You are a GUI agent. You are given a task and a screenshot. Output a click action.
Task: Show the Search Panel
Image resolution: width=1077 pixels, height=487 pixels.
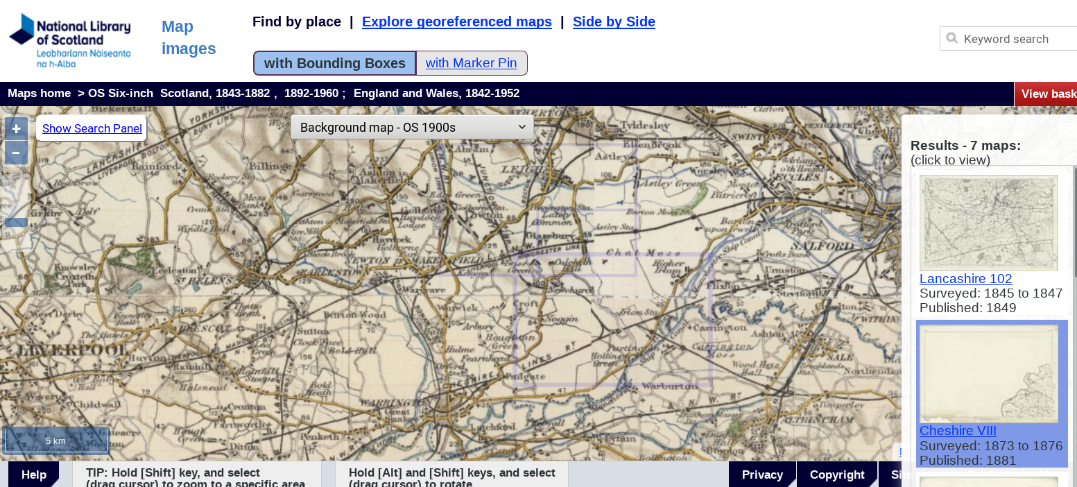(92, 128)
